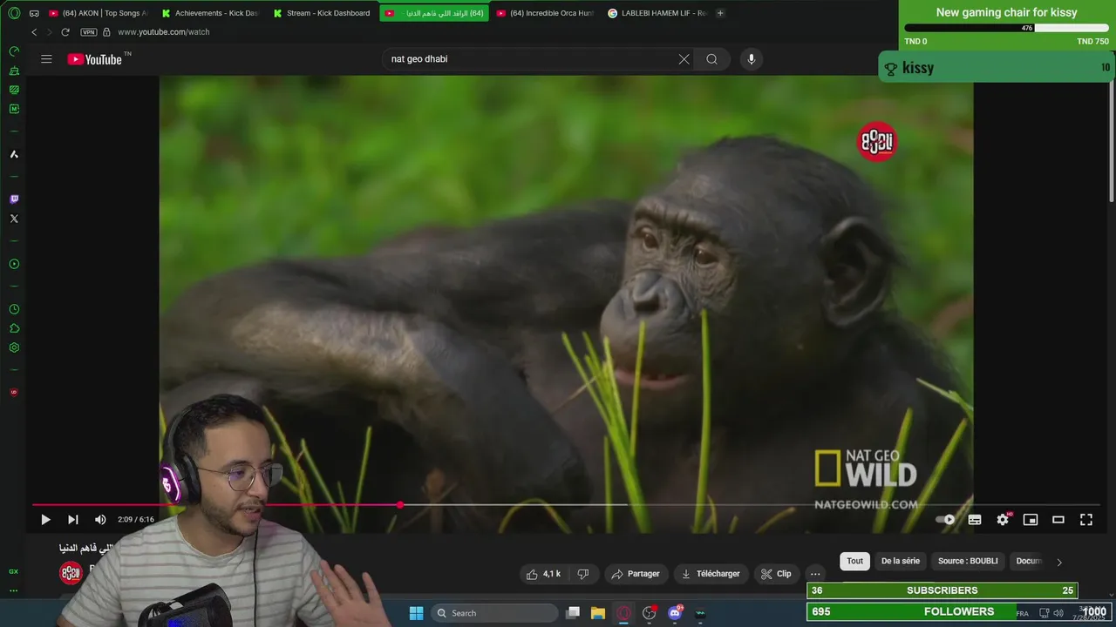Switch to Achievements Kick Dashboard tab
1116x627 pixels.
tap(209, 13)
